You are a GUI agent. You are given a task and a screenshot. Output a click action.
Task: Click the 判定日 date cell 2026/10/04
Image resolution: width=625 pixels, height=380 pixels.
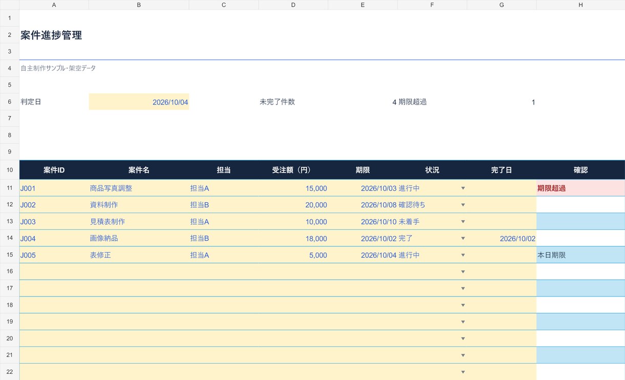[139, 102]
